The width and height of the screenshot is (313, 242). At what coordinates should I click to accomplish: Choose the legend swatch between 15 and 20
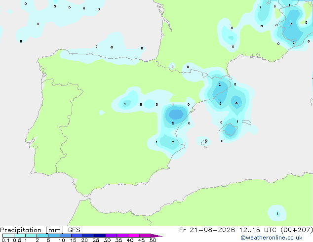pos(77,236)
